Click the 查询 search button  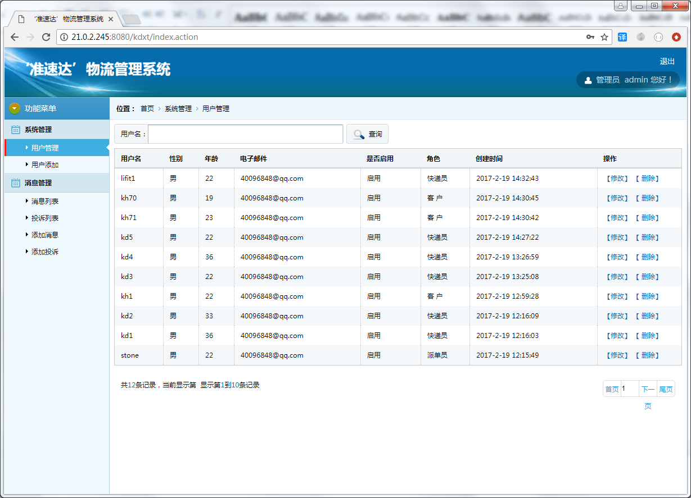367,134
